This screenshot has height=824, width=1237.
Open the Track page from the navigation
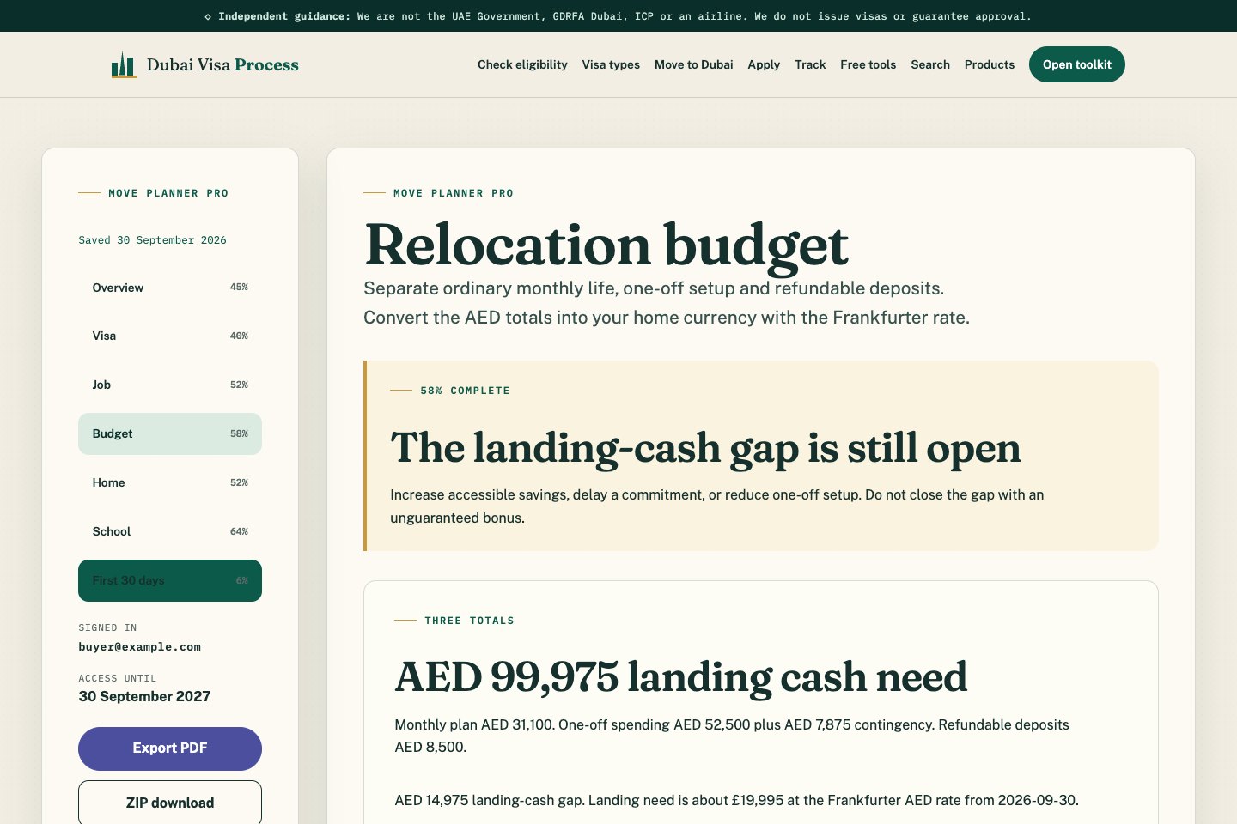(x=810, y=64)
